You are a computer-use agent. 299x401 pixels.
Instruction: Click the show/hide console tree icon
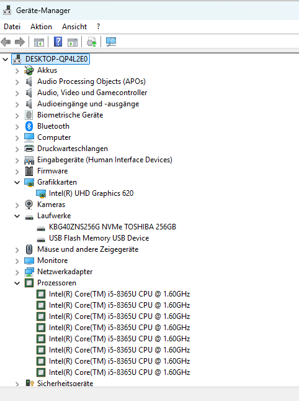tap(39, 42)
